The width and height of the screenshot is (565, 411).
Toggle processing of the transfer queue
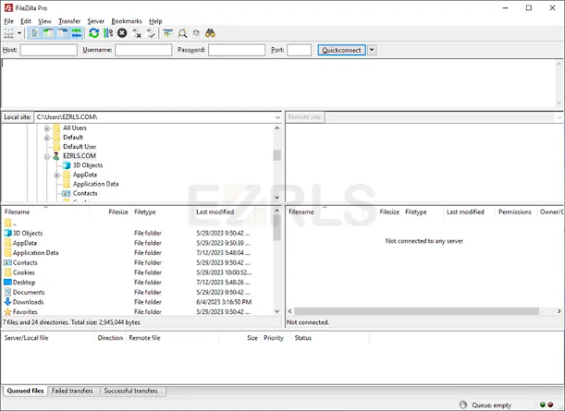[x=108, y=33]
